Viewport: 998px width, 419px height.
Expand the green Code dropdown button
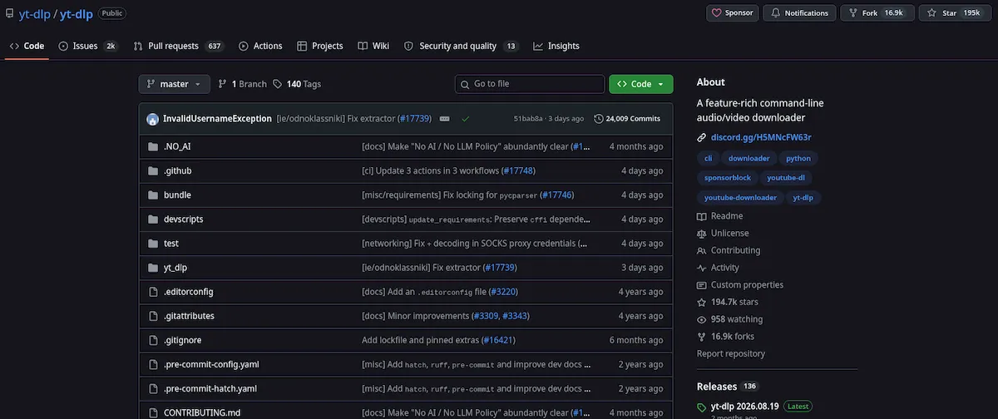(640, 84)
